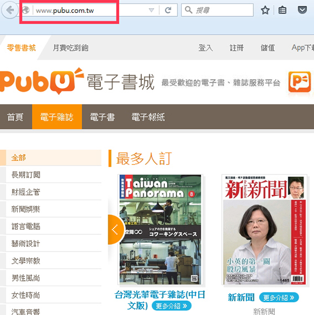Select 電子雜誌 in the navigation bar
Image resolution: width=314 pixels, height=315 pixels.
pos(57,117)
